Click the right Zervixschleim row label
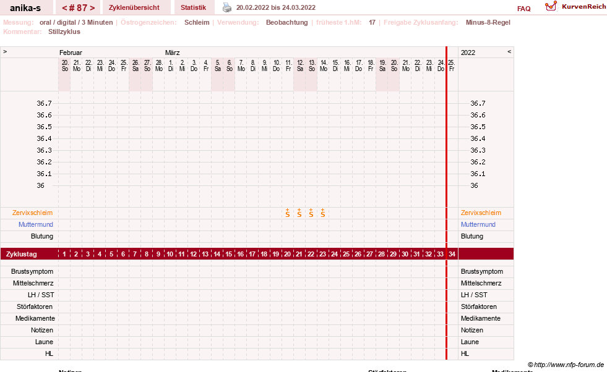 481,213
